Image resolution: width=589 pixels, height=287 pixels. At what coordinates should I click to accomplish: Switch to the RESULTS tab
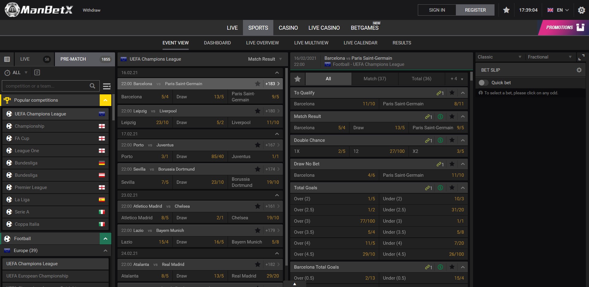[402, 43]
